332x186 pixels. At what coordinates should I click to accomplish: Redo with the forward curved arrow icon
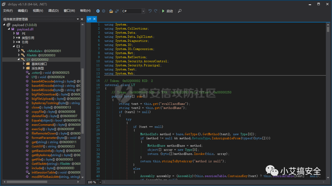tap(156, 11)
